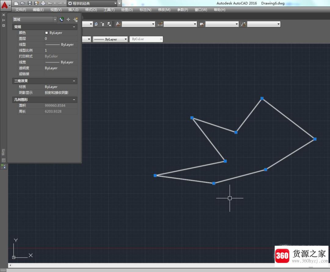This screenshot has width=330, height=272.
Task: Click the Dimension Style icon
Action: coord(160,24)
